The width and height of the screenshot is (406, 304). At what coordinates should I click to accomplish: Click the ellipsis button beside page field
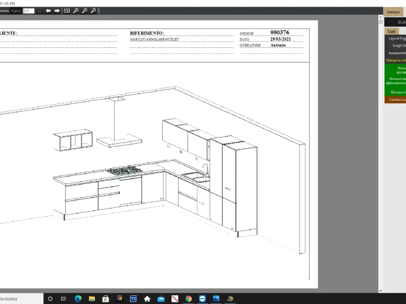pyautogui.click(x=39, y=11)
